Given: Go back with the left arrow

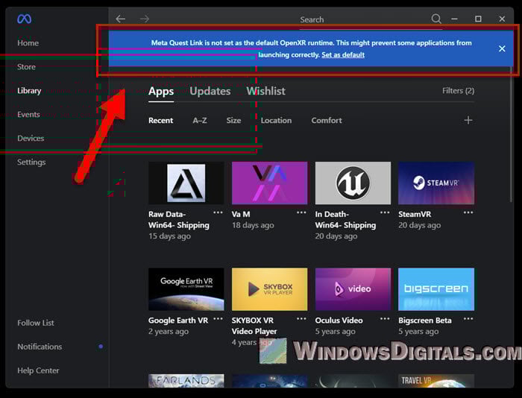Looking at the screenshot, I should point(121,19).
